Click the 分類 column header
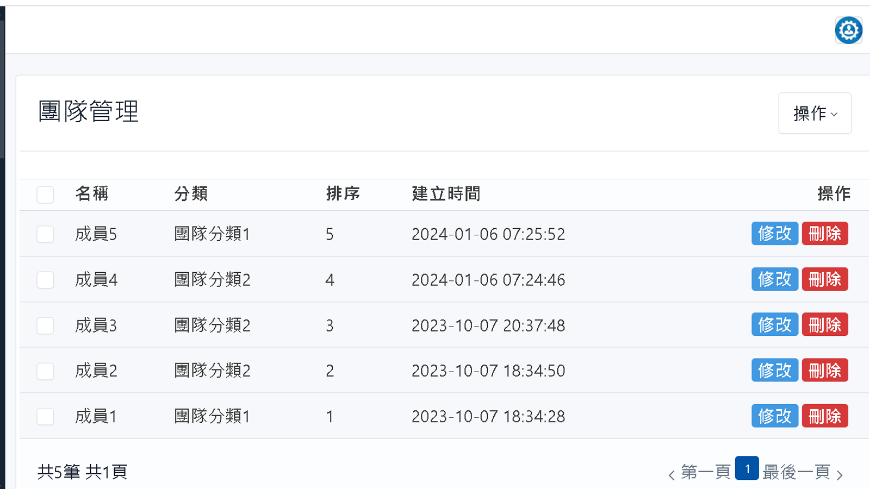 click(191, 193)
